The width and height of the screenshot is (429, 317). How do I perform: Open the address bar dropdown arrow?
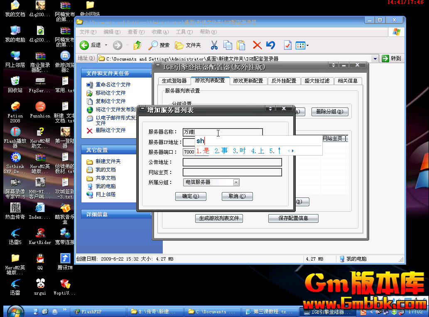point(375,59)
